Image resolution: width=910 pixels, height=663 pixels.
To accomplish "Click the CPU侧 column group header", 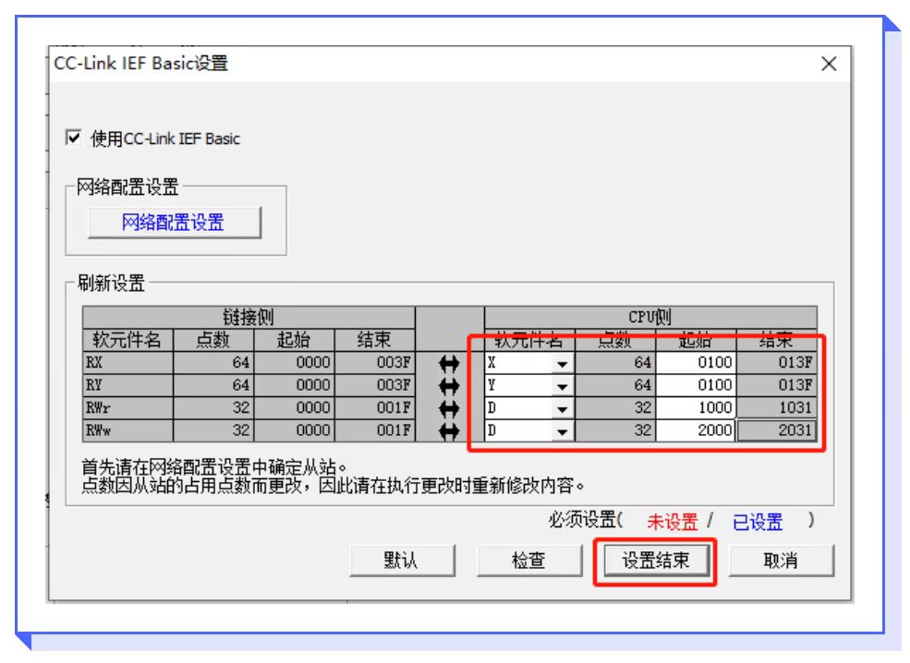I will tap(650, 318).
